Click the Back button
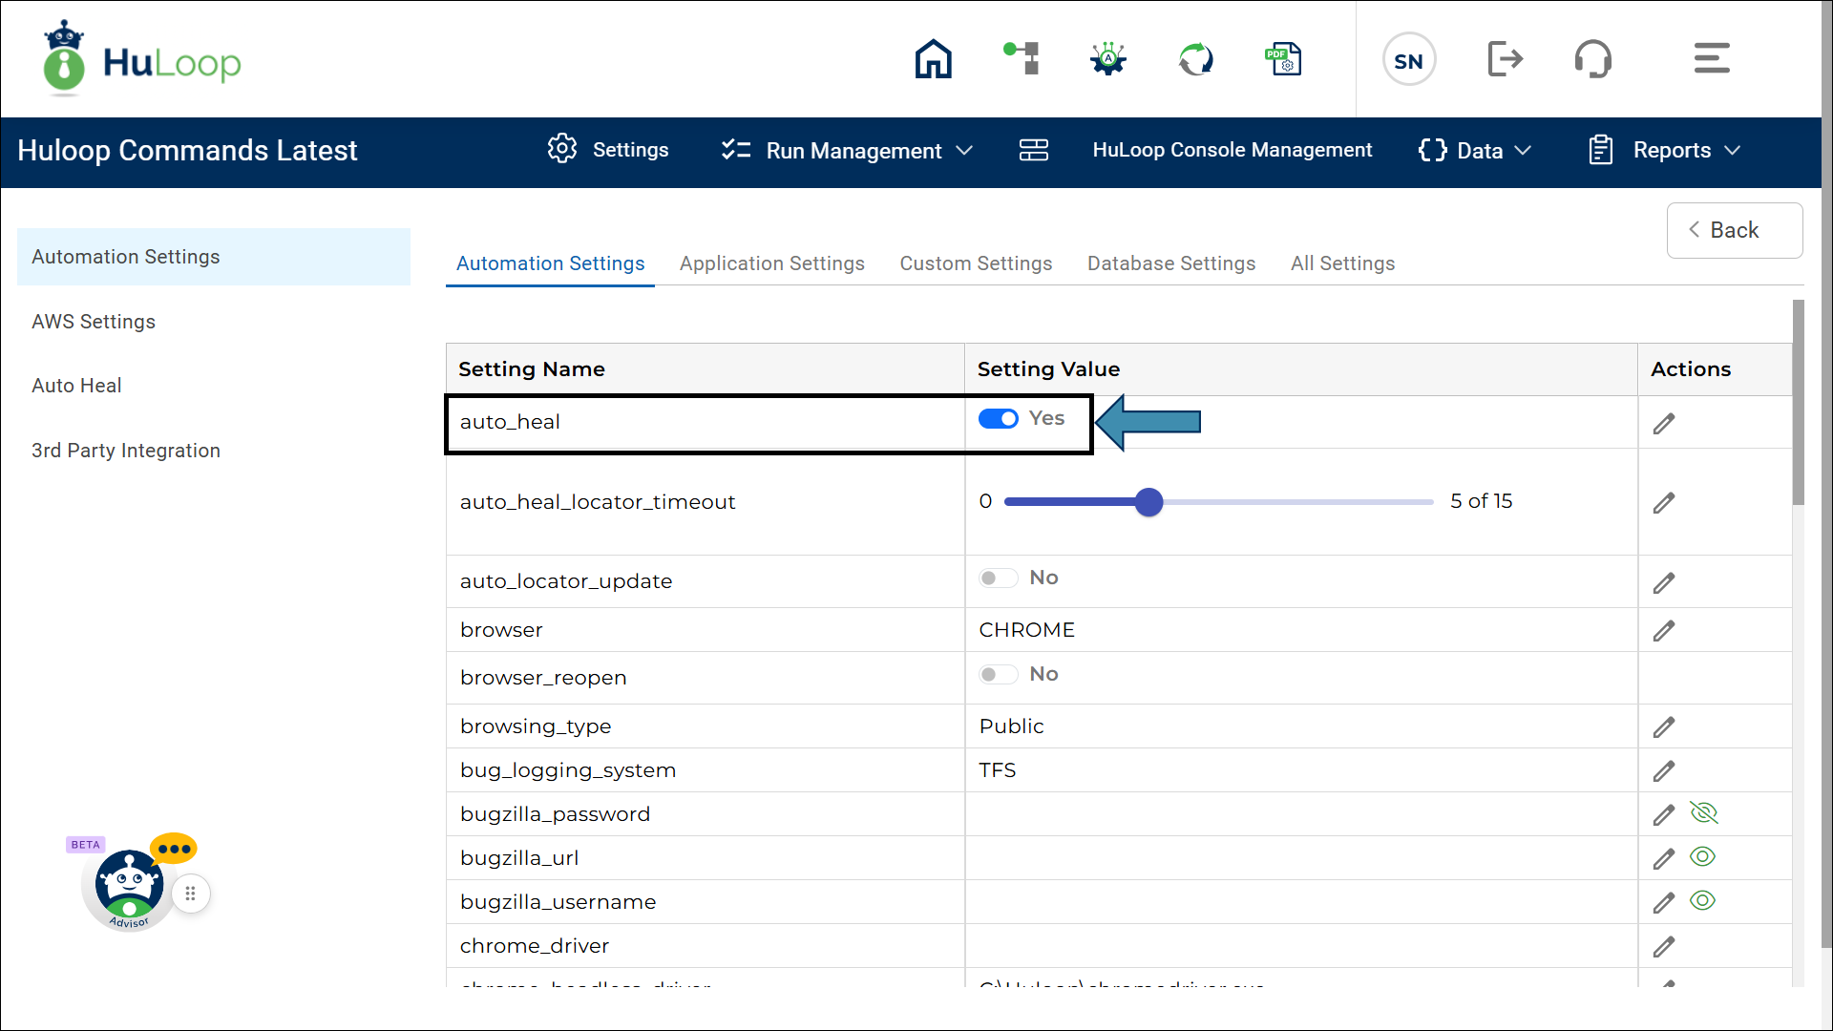 (x=1734, y=230)
